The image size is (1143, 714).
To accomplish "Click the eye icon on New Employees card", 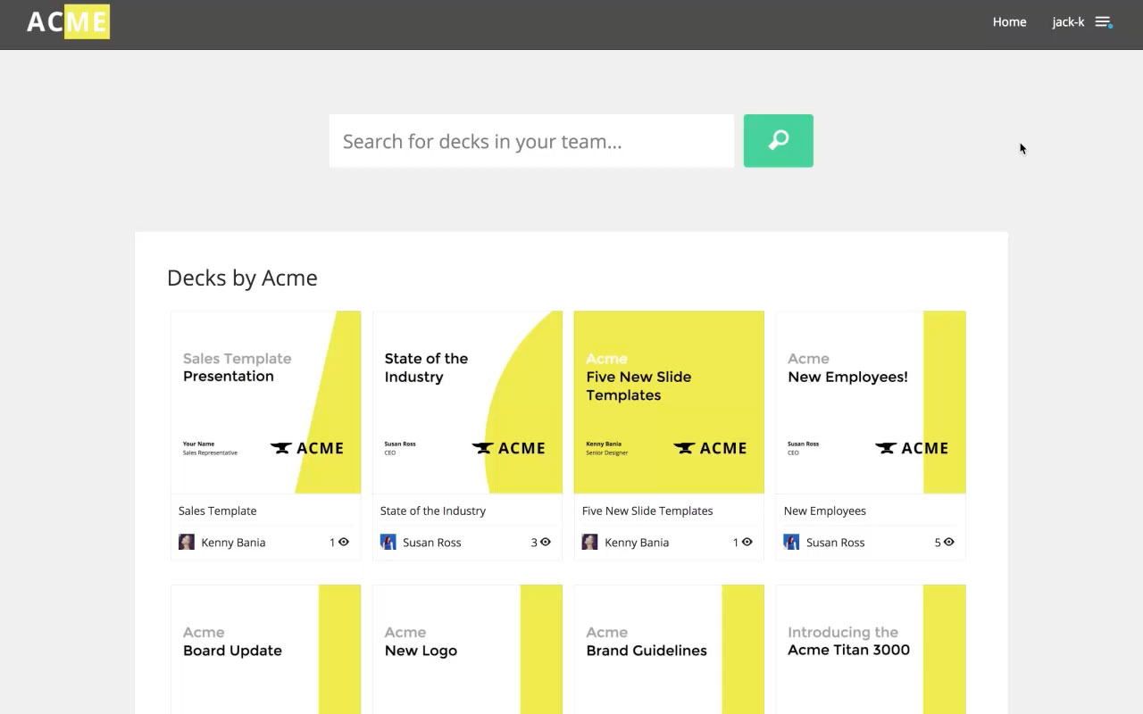I will tap(949, 542).
